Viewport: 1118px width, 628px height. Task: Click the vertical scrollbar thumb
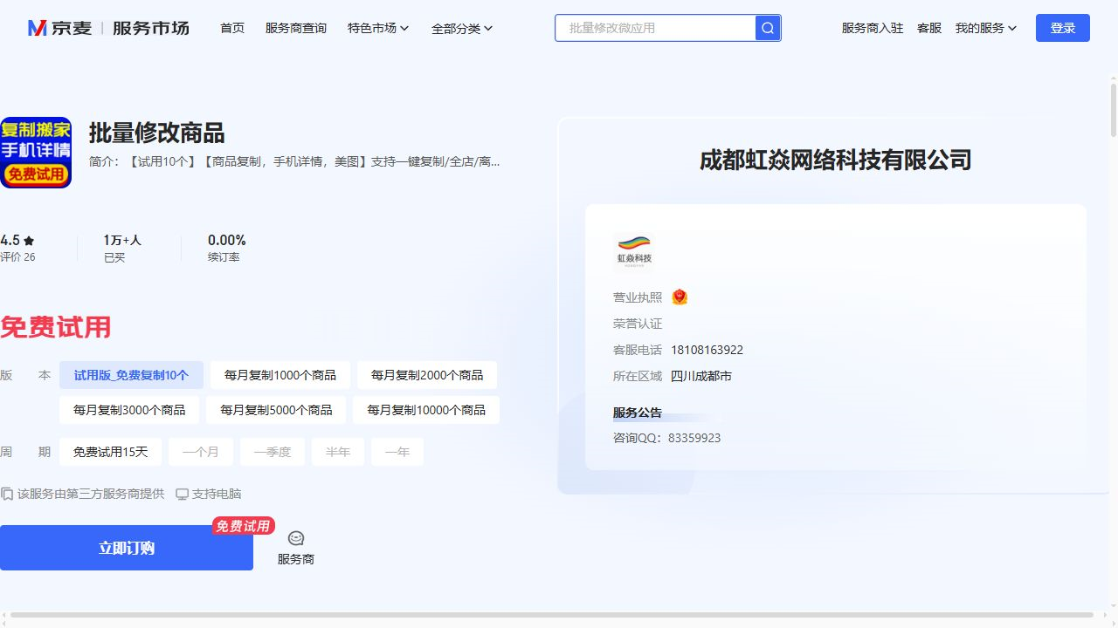[x=1114, y=109]
